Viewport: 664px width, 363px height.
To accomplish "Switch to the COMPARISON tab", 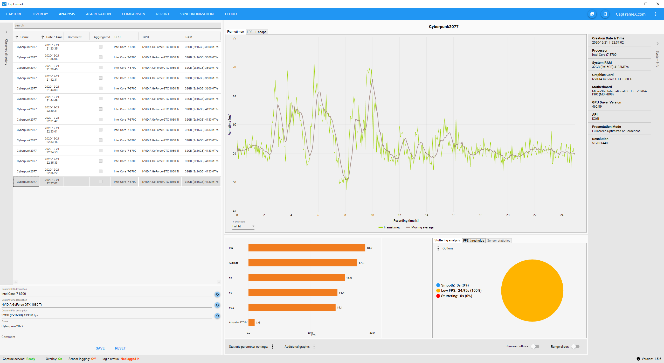I will [133, 14].
